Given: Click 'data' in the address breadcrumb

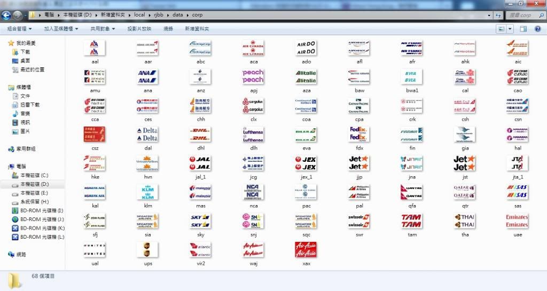Looking at the screenshot, I should [177, 15].
